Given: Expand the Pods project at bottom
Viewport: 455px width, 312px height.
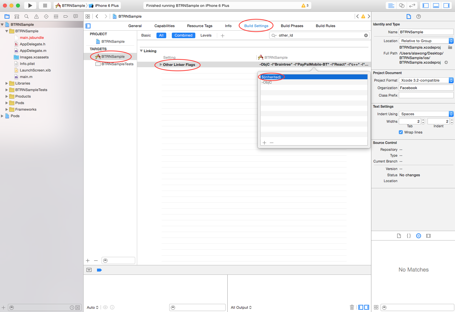Looking at the screenshot, I should point(2,116).
